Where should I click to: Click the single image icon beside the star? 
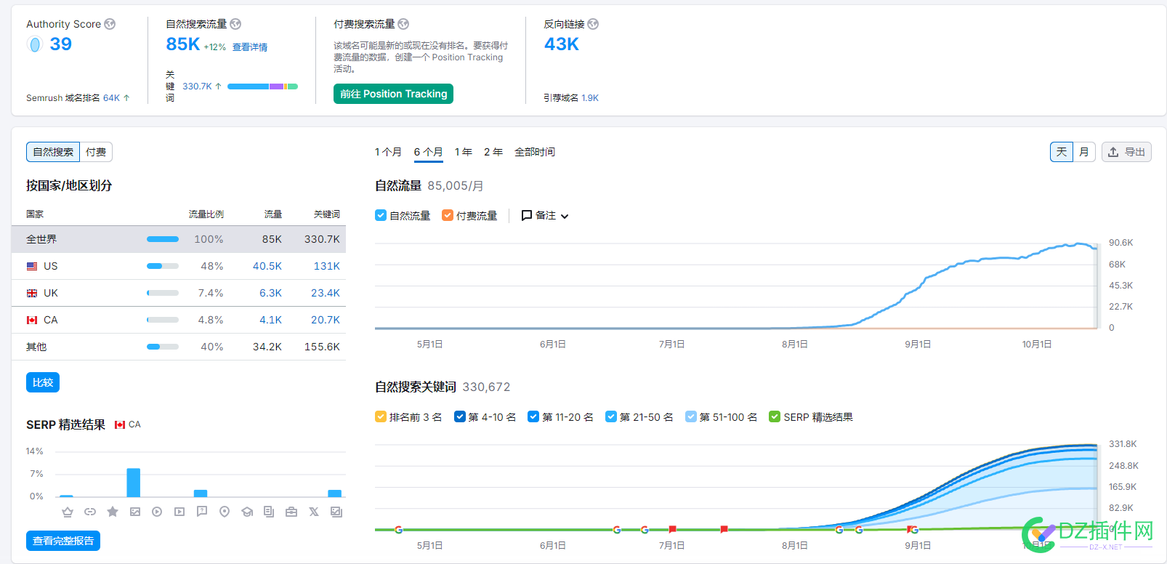click(x=135, y=512)
